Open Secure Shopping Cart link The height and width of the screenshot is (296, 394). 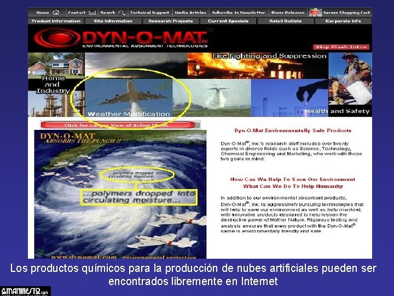[x=346, y=13]
